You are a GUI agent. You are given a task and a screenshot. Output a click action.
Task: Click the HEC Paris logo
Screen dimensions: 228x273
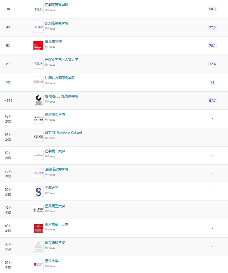[38, 9]
